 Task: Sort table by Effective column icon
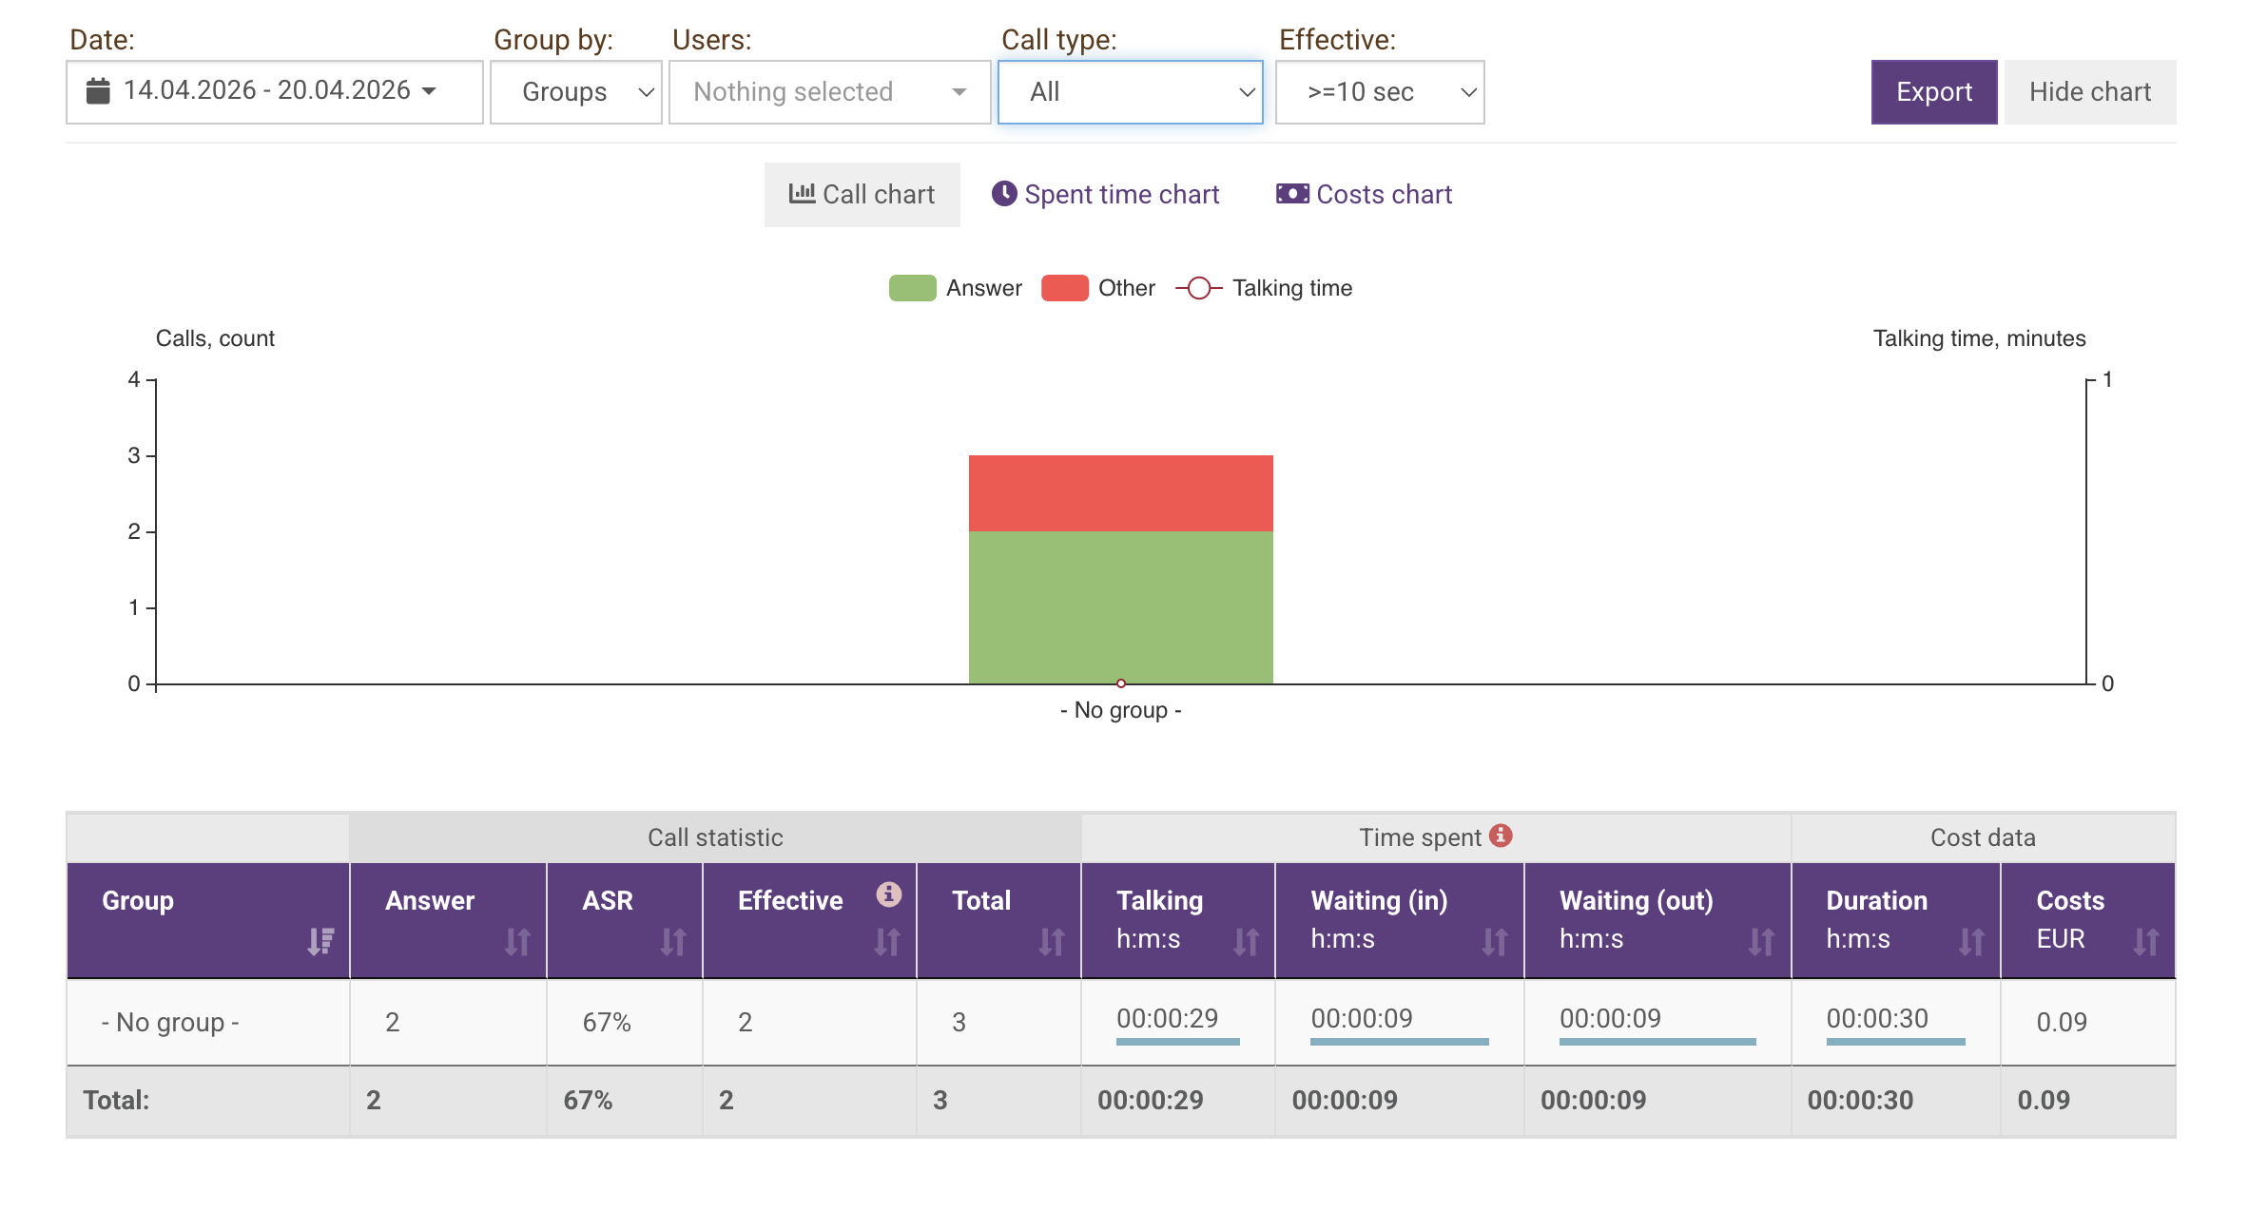tap(887, 942)
